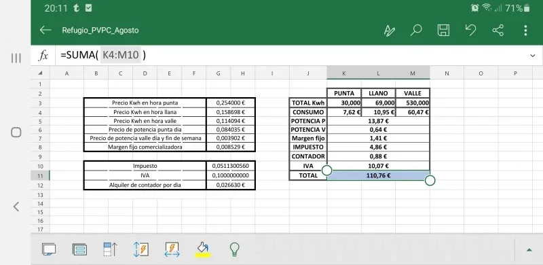The height and width of the screenshot is (265, 543).
Task: Tap the fx function icon
Action: [x=43, y=56]
